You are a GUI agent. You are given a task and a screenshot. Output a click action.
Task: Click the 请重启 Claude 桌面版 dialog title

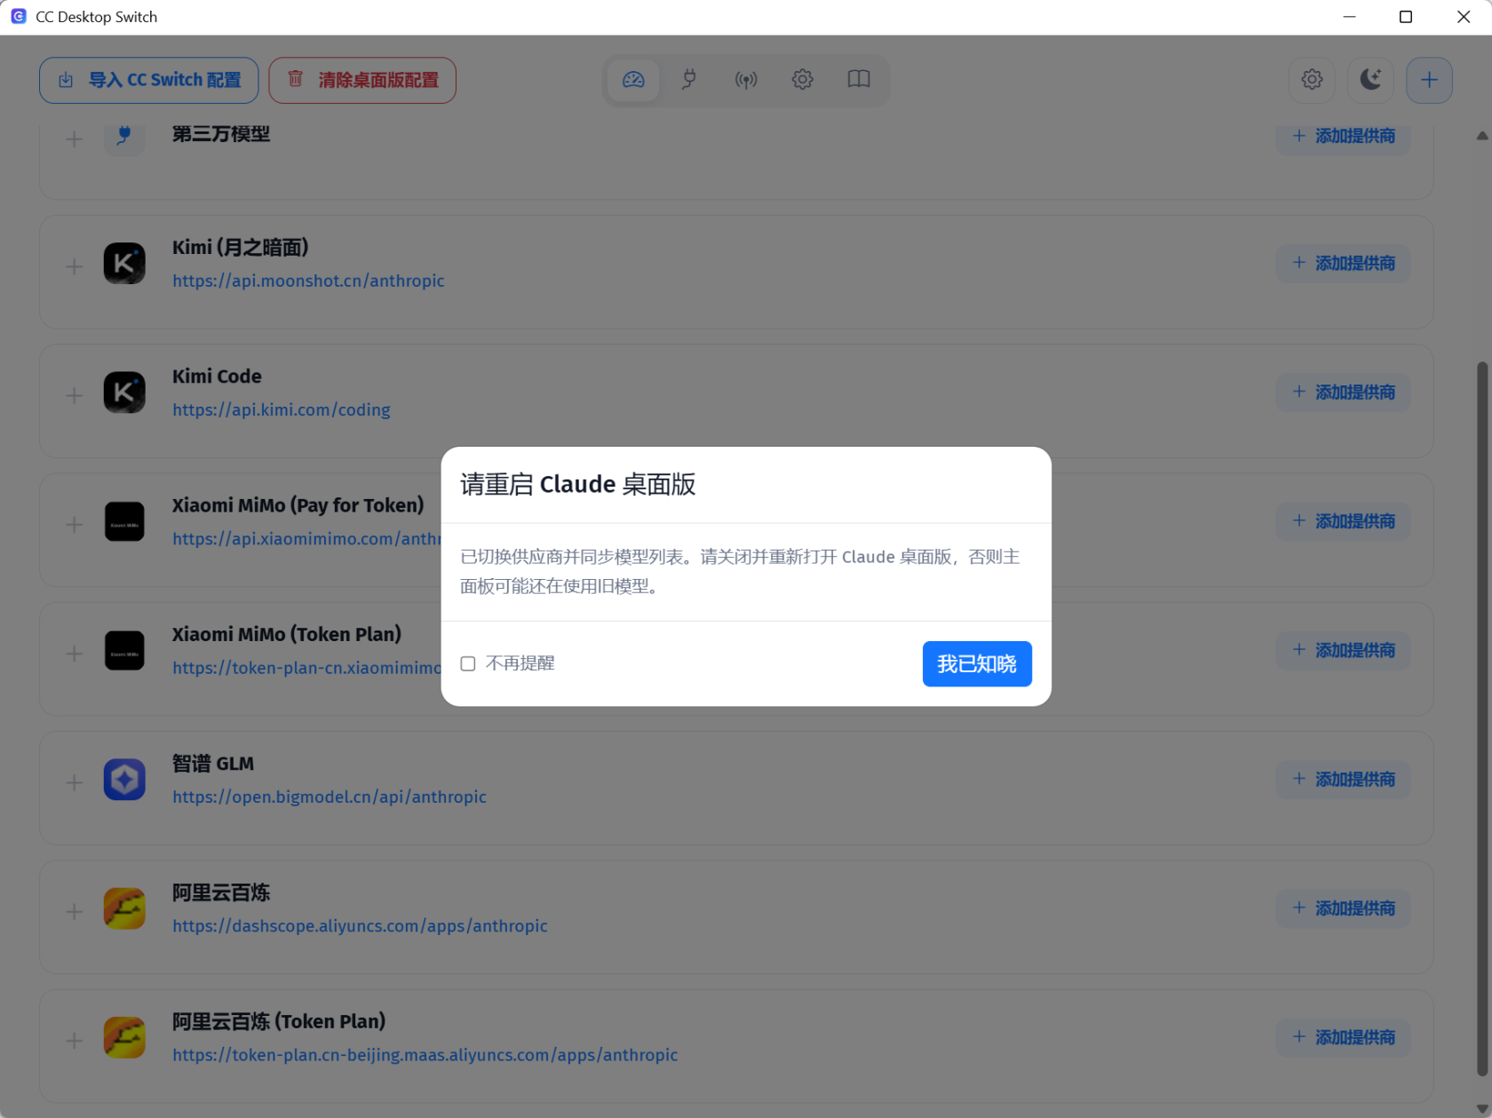click(x=577, y=484)
